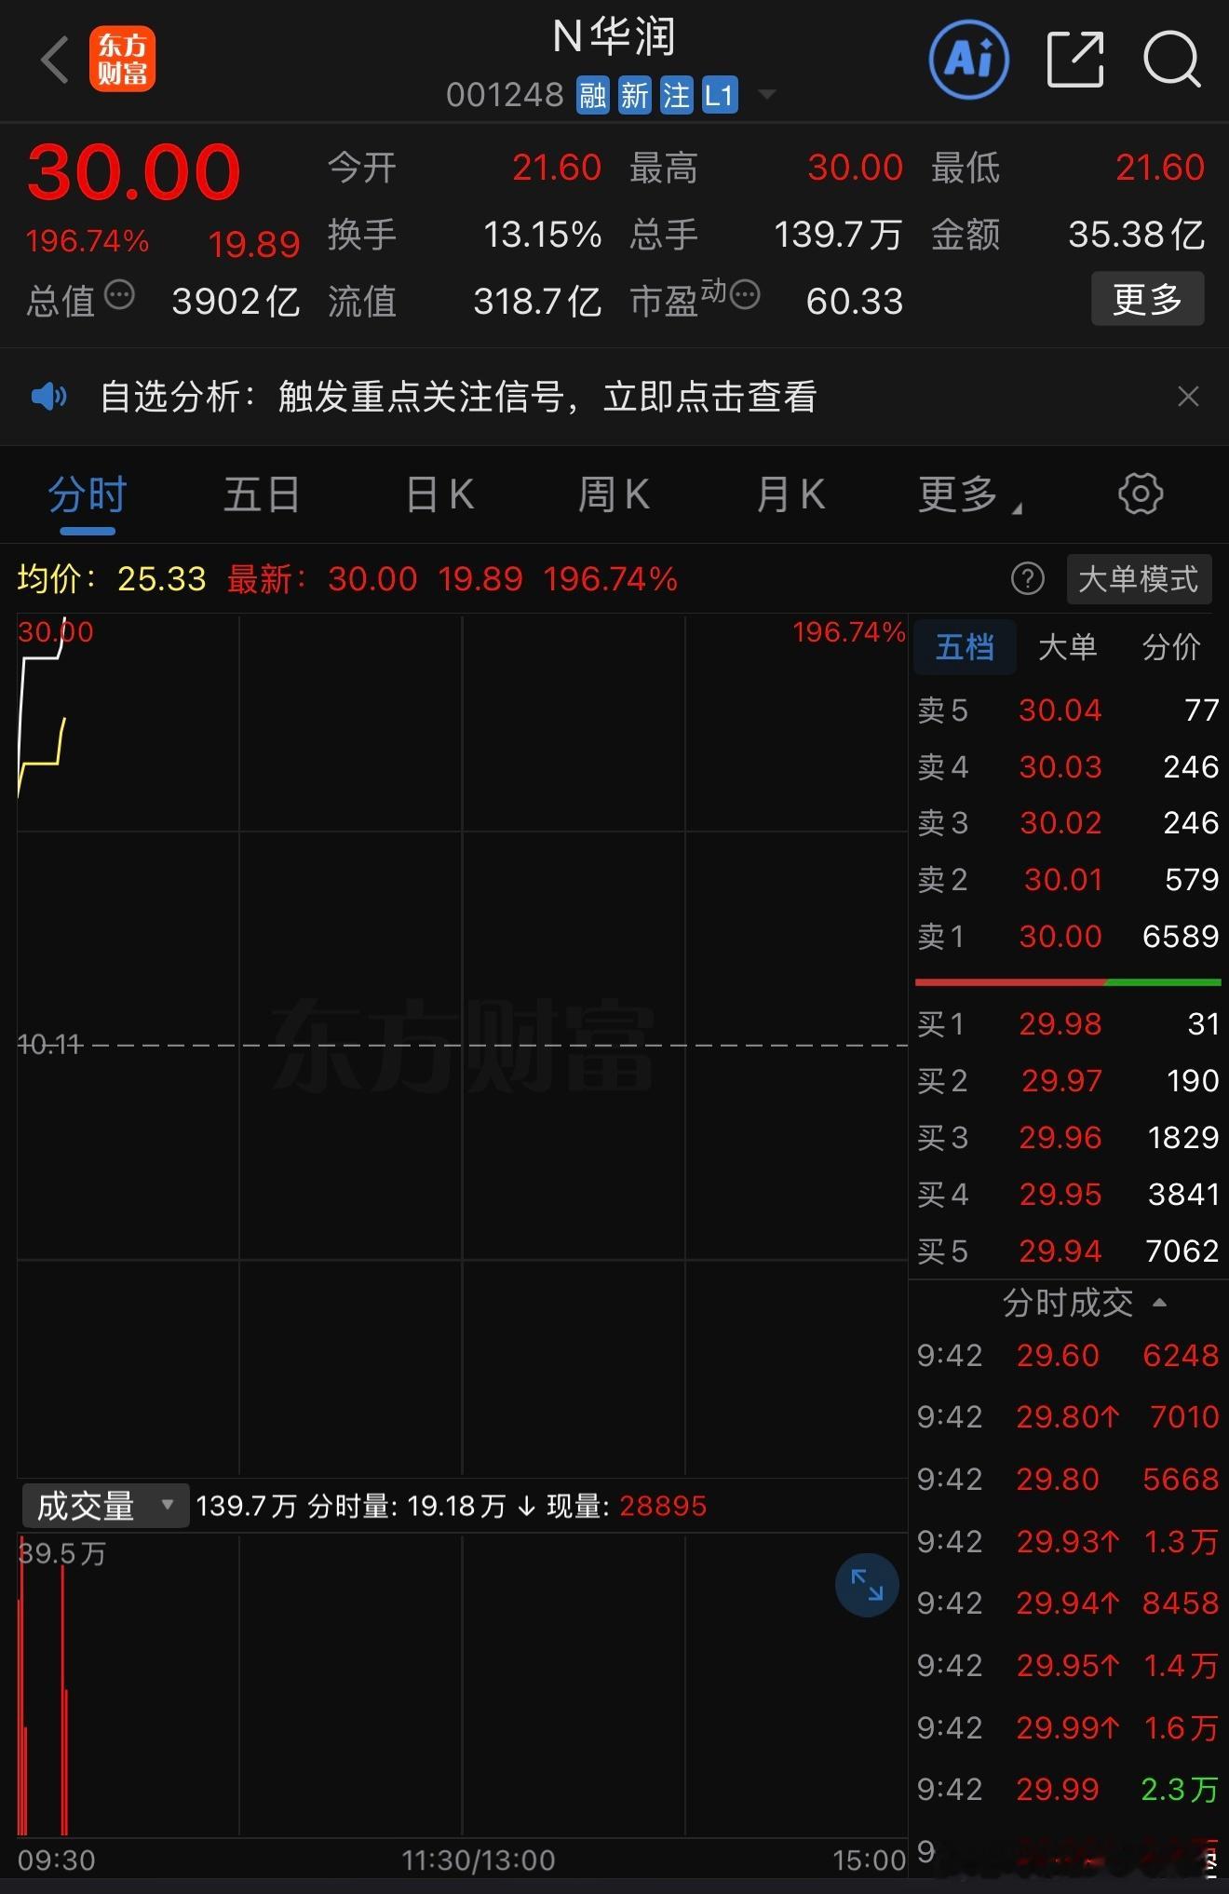The height and width of the screenshot is (1894, 1229).
Task: Switch to the 分时 tab
Action: [x=88, y=494]
